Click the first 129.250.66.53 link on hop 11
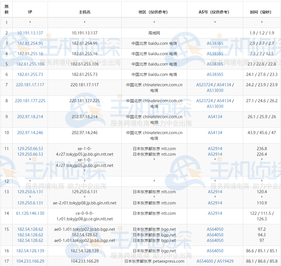 30,148
